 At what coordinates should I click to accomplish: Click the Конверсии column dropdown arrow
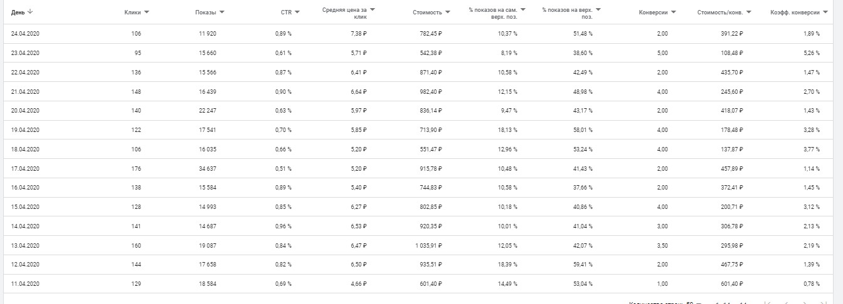tap(674, 12)
